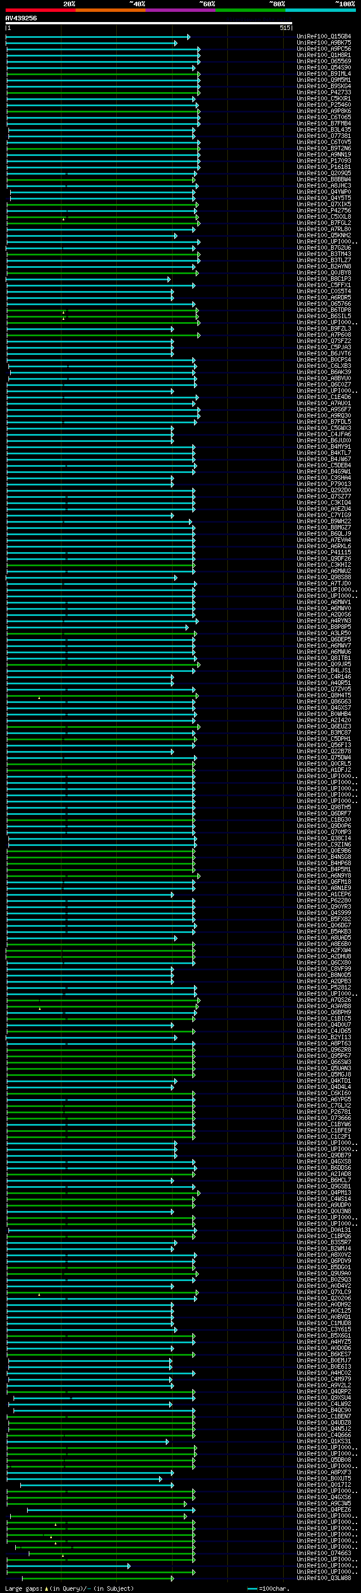Select the UniRef100_C1E4D6 label

click(324, 396)
